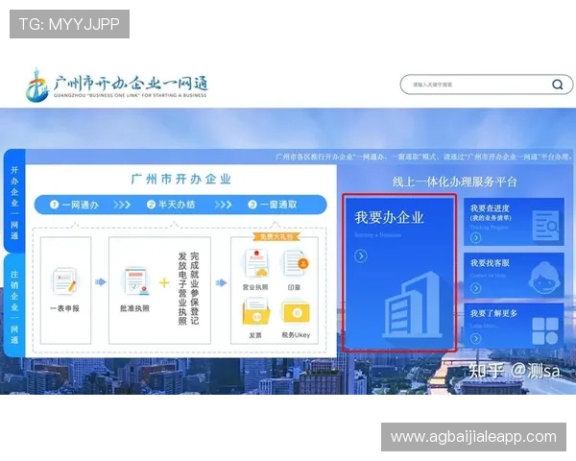Click the 发放电子营业执照 vertical text
Screen dimensions: 576x461
tap(182, 288)
